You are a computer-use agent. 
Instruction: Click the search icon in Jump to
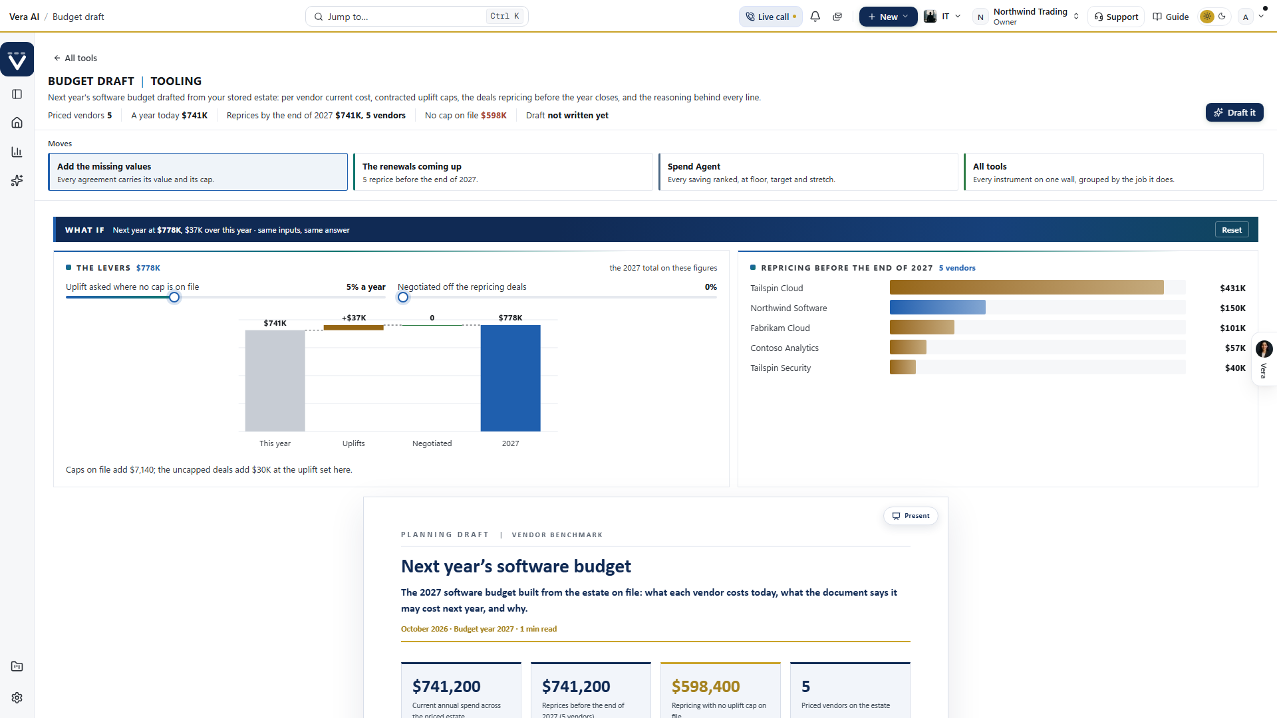click(x=319, y=17)
